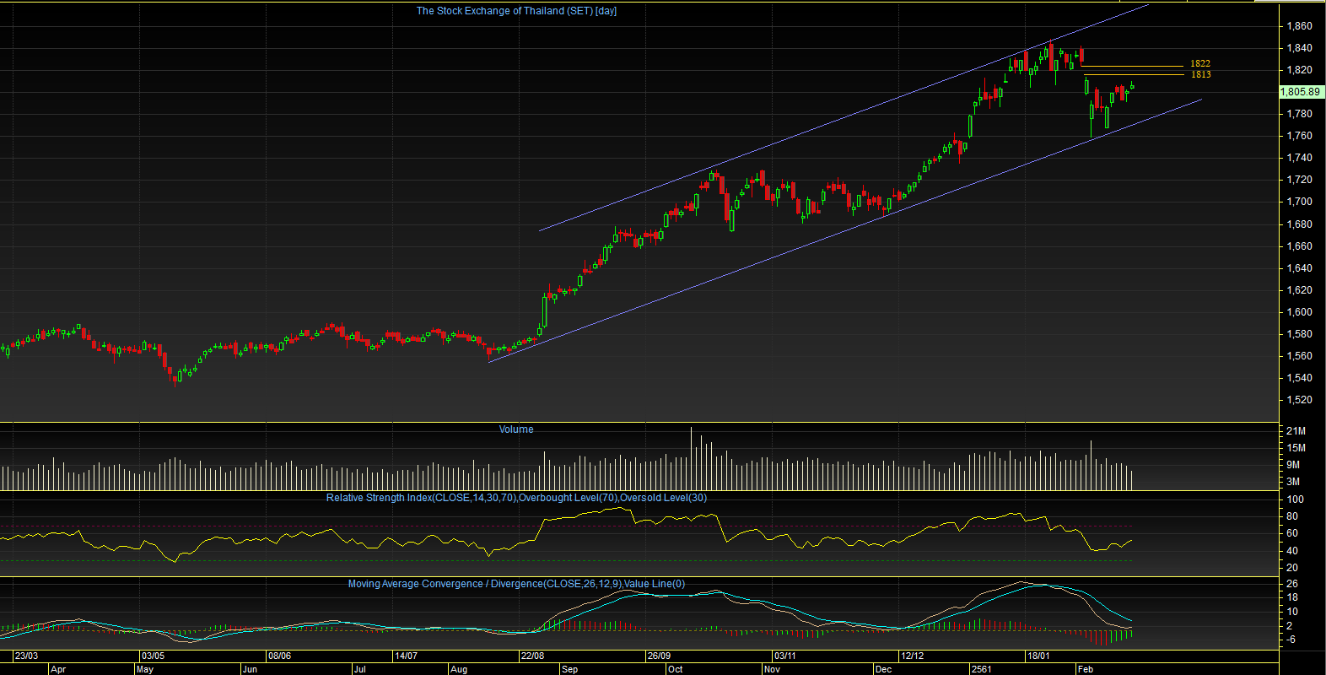Click the 1,540 price axis label
Viewport: 1326px width, 675px height.
[1299, 378]
